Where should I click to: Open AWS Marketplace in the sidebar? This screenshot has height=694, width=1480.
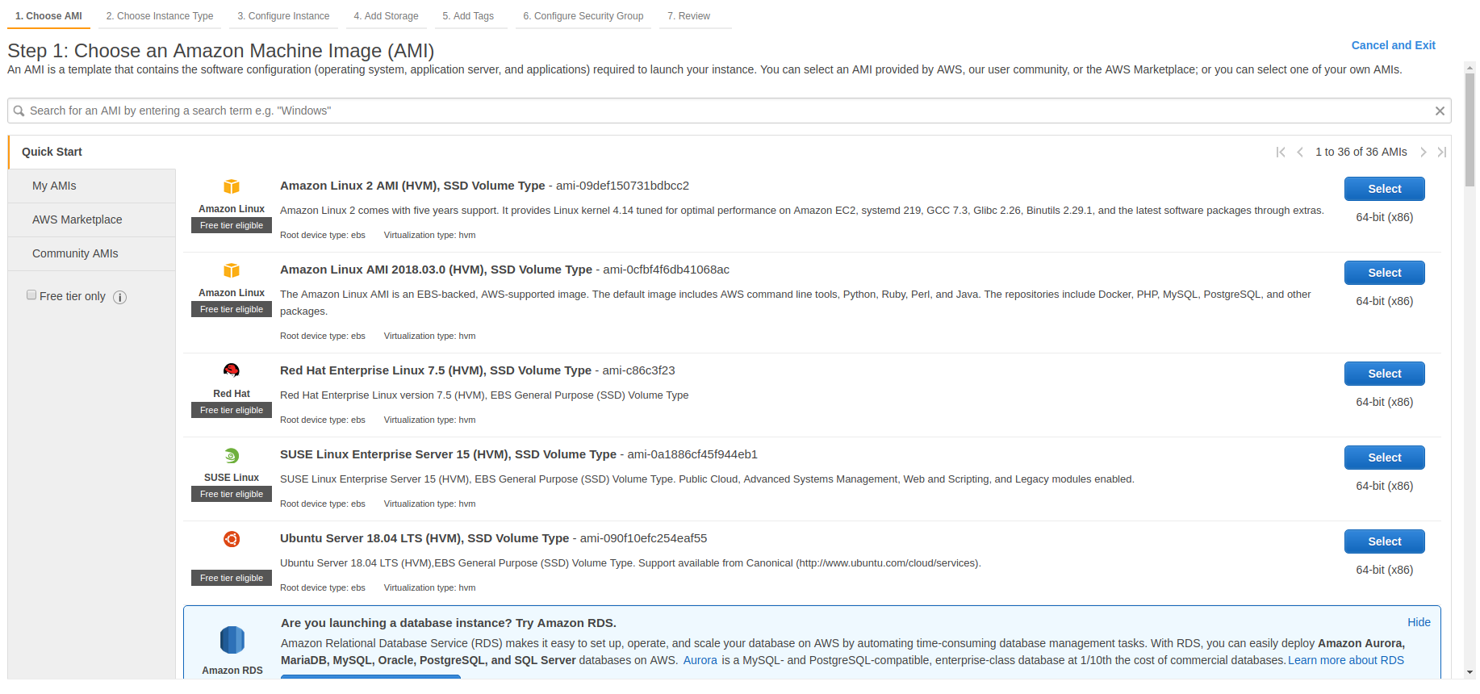click(92, 219)
